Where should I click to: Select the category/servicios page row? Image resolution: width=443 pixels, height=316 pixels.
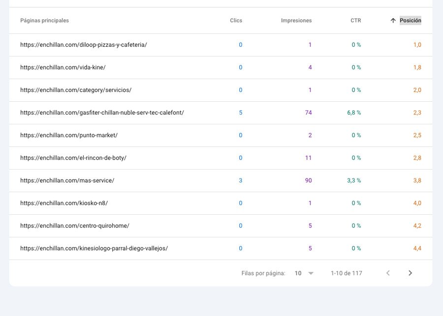[x=76, y=90]
